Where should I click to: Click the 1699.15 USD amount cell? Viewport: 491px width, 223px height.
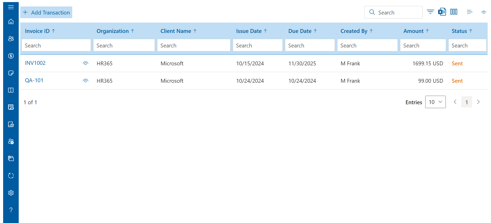tap(428, 64)
